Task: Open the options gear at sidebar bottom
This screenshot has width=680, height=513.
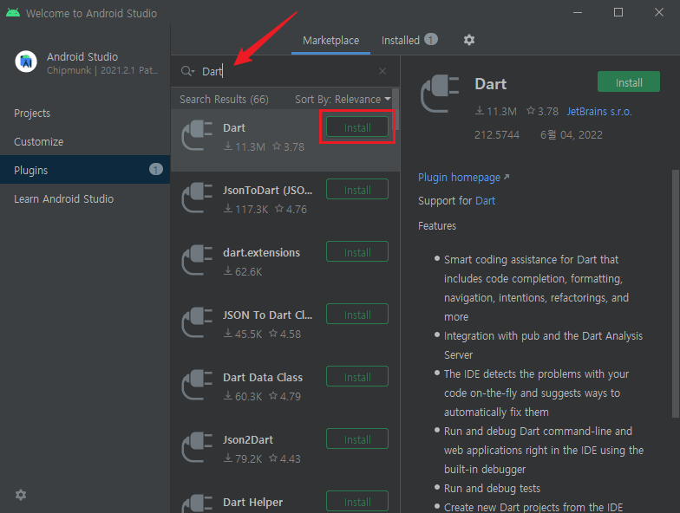Action: click(x=21, y=495)
